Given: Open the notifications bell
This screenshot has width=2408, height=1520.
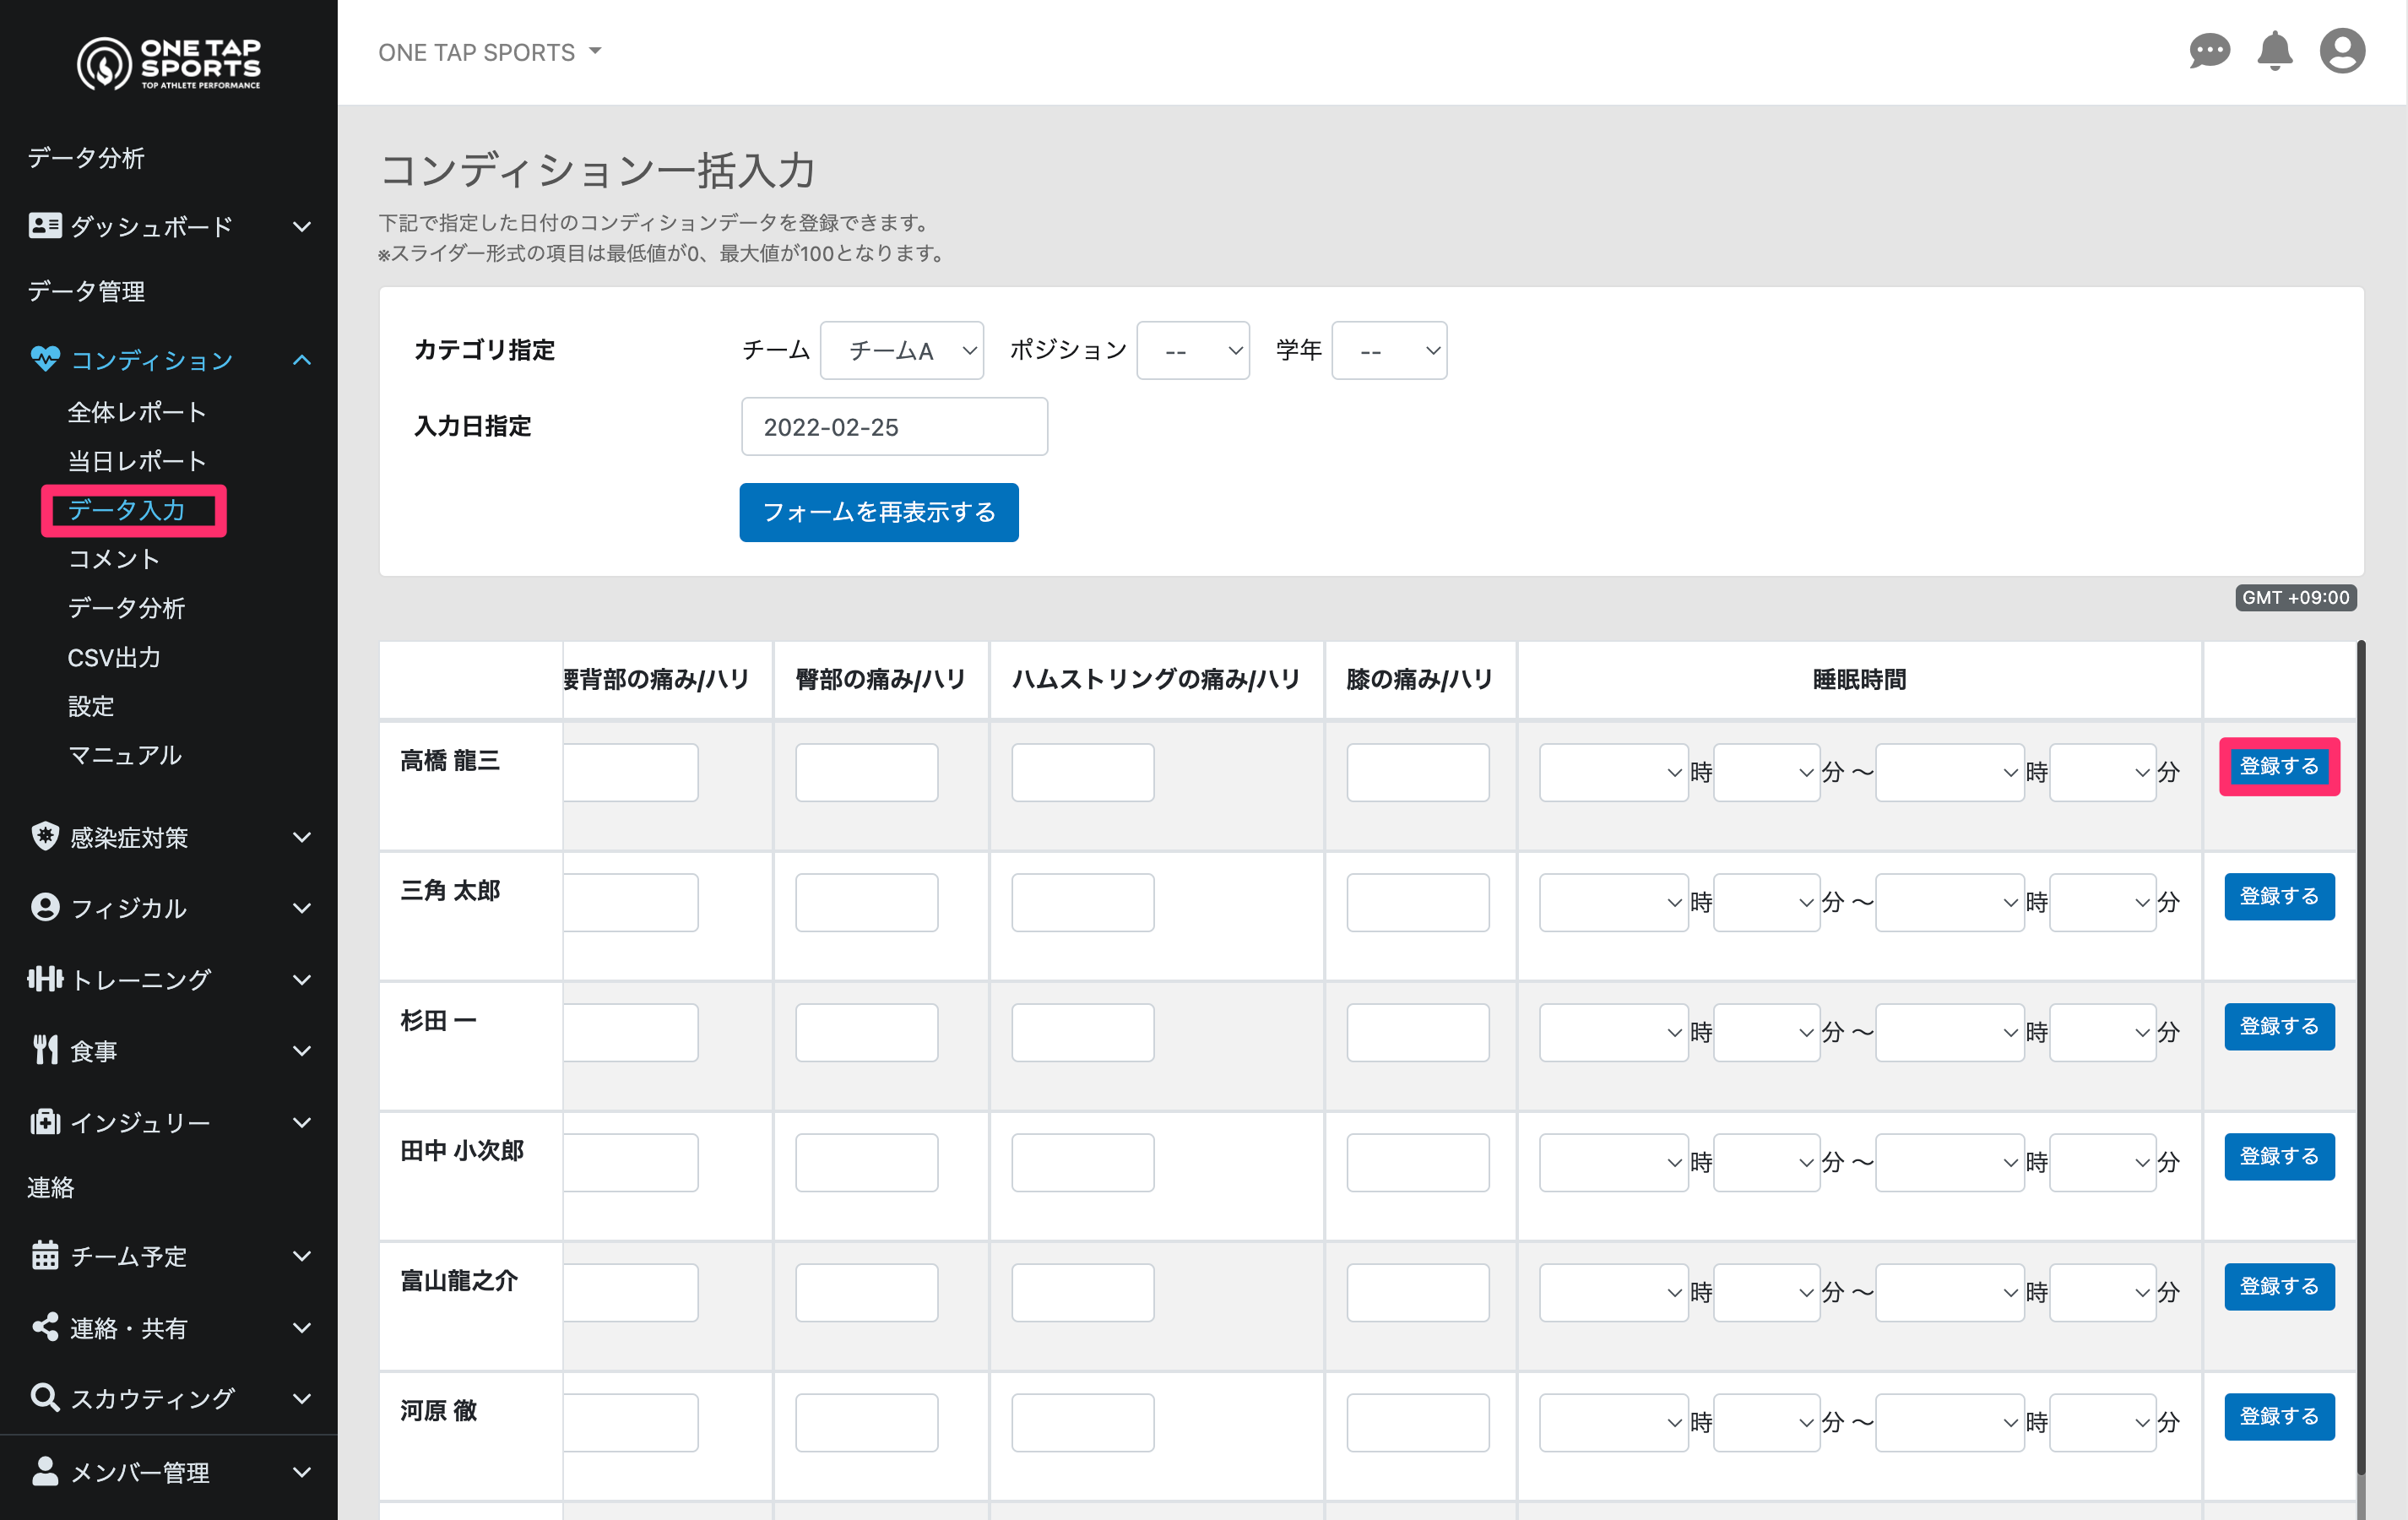Looking at the screenshot, I should pos(2275,51).
